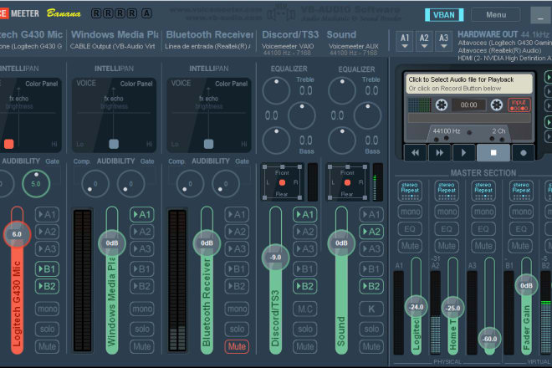Viewport: 552px width, 368px height.
Task: Click the Windows Media Player Comp knob
Action: (x=95, y=183)
